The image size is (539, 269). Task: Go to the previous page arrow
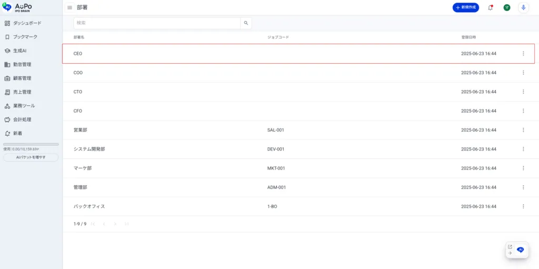coord(104,224)
